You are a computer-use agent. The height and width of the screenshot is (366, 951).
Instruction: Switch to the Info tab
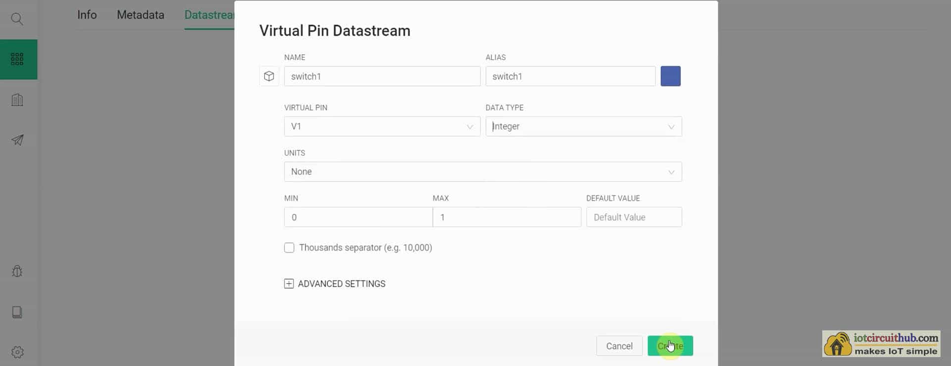(x=87, y=15)
